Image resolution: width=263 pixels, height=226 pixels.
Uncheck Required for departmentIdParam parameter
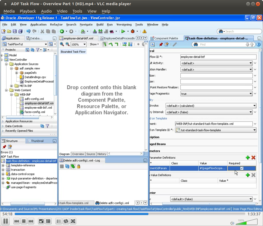coord(242,168)
